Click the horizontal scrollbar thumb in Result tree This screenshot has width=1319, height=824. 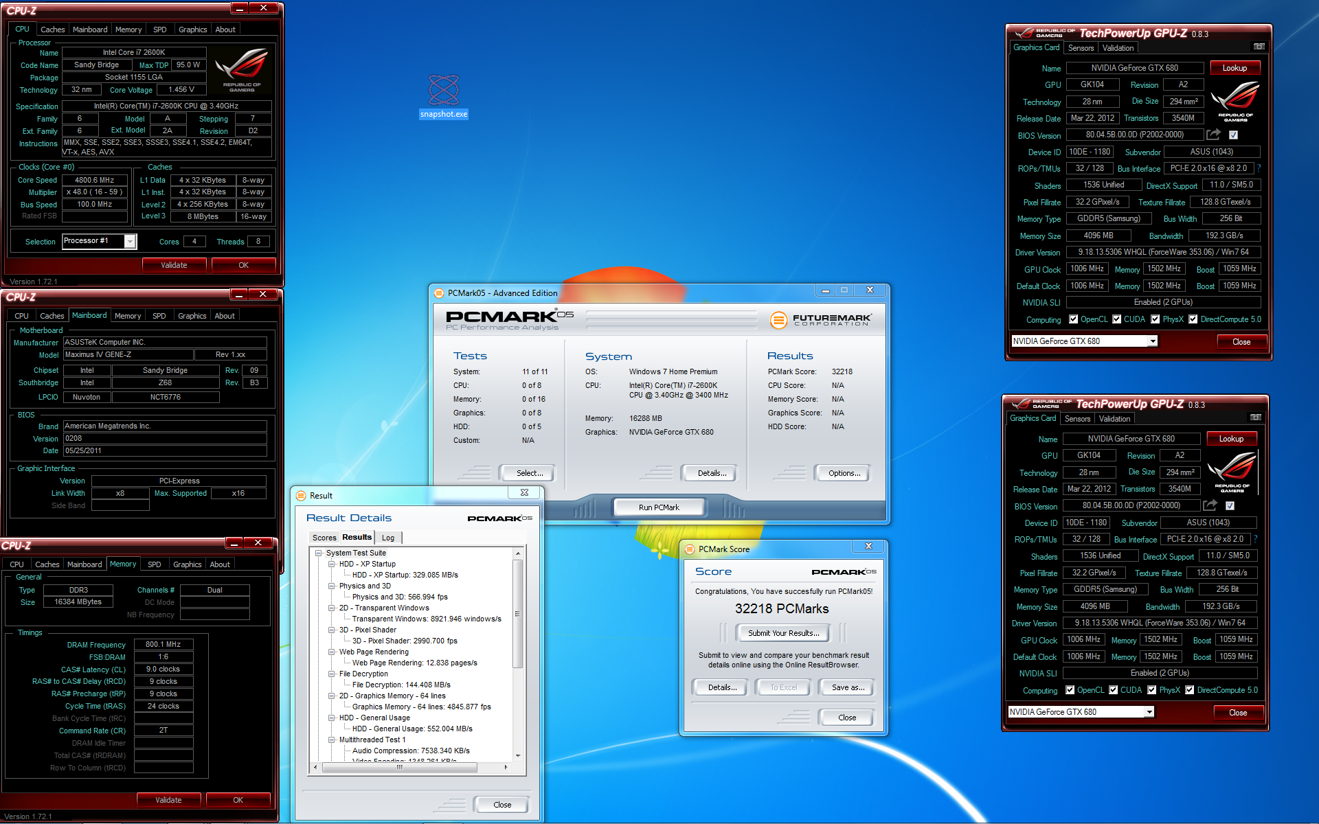(400, 768)
